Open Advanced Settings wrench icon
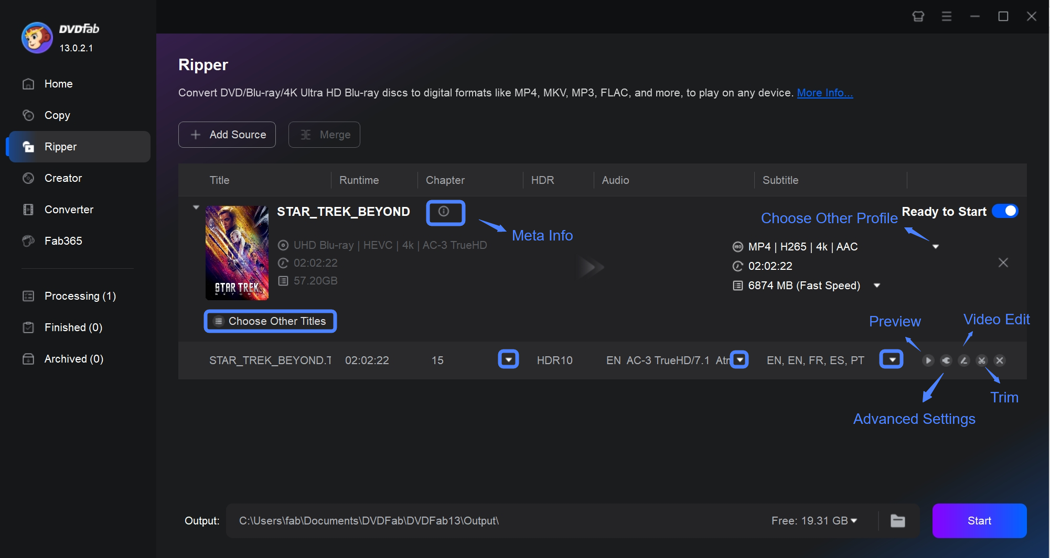Image resolution: width=1050 pixels, height=558 pixels. pyautogui.click(x=946, y=360)
